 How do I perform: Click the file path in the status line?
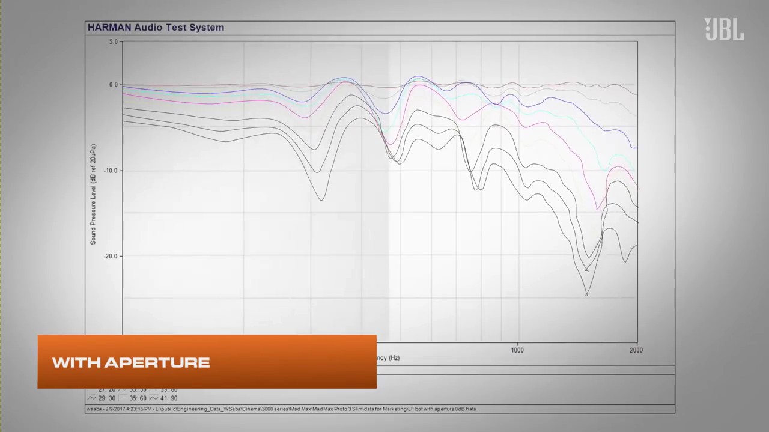(x=316, y=409)
